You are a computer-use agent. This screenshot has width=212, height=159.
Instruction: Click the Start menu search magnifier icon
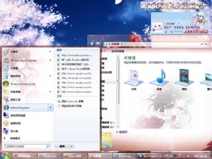tap(48, 146)
